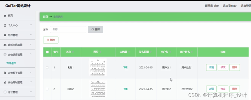Sort by 图片 column arrow
This screenshot has height=100, width=251.
(x=100, y=52)
